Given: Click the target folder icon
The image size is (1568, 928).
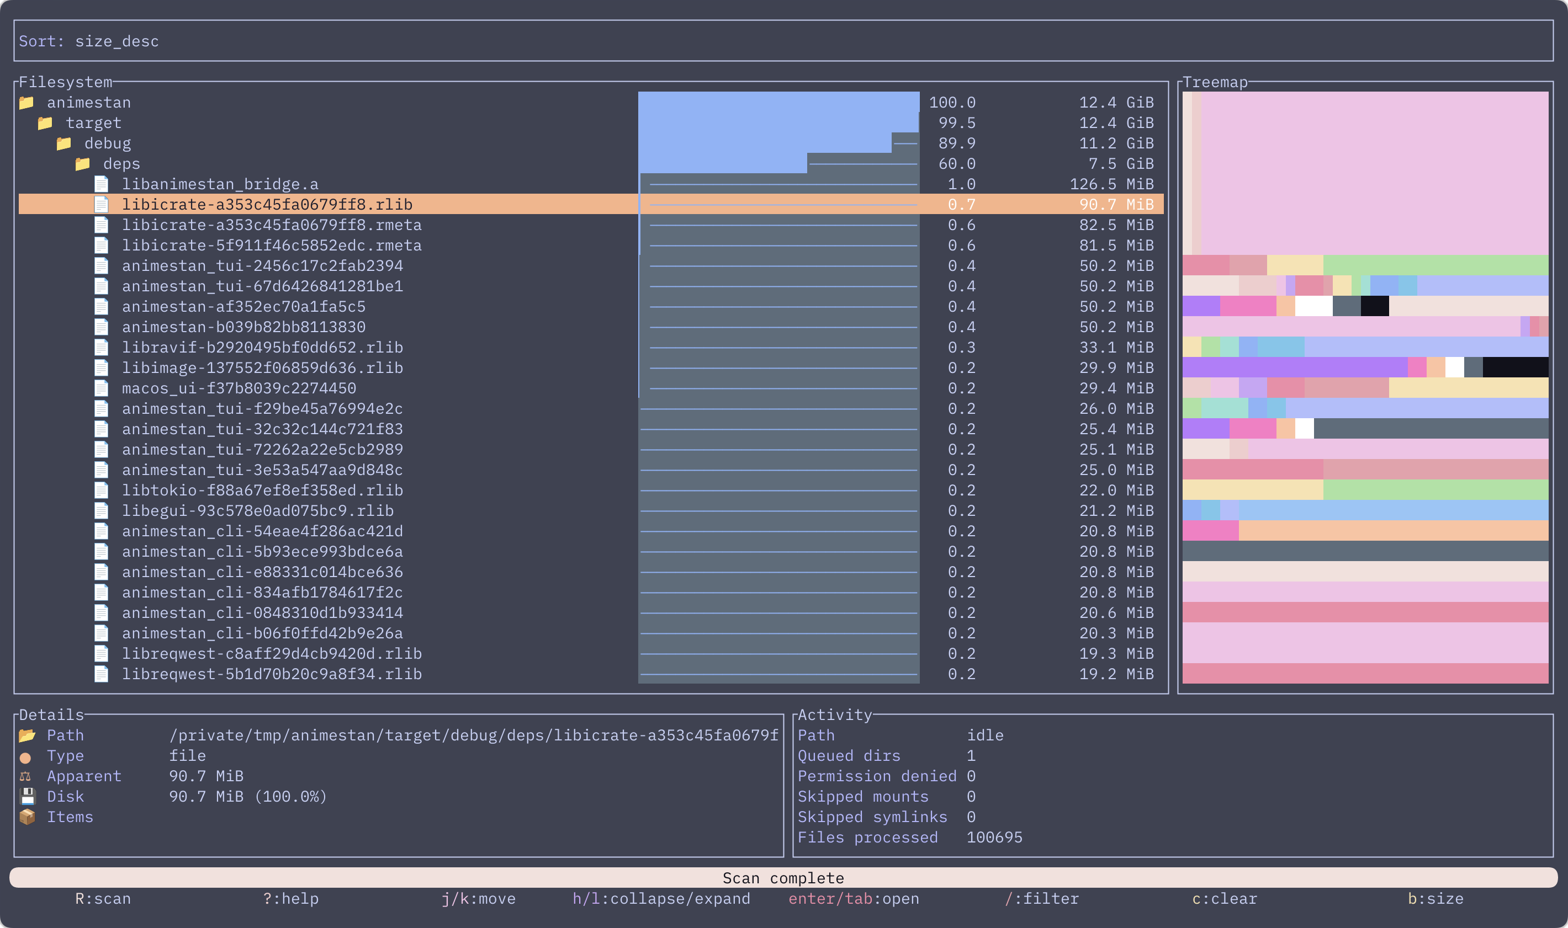Looking at the screenshot, I should coord(45,123).
